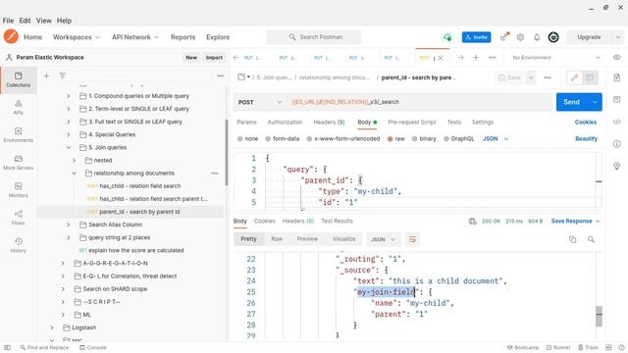Viewport: 628px width, 353px height.
Task: Collapse the 5. Join queries folder
Action: [x=69, y=148]
